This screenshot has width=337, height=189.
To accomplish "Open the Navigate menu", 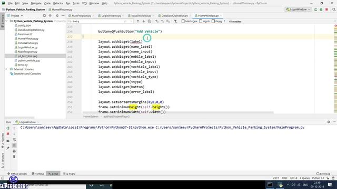I will tap(36, 4).
